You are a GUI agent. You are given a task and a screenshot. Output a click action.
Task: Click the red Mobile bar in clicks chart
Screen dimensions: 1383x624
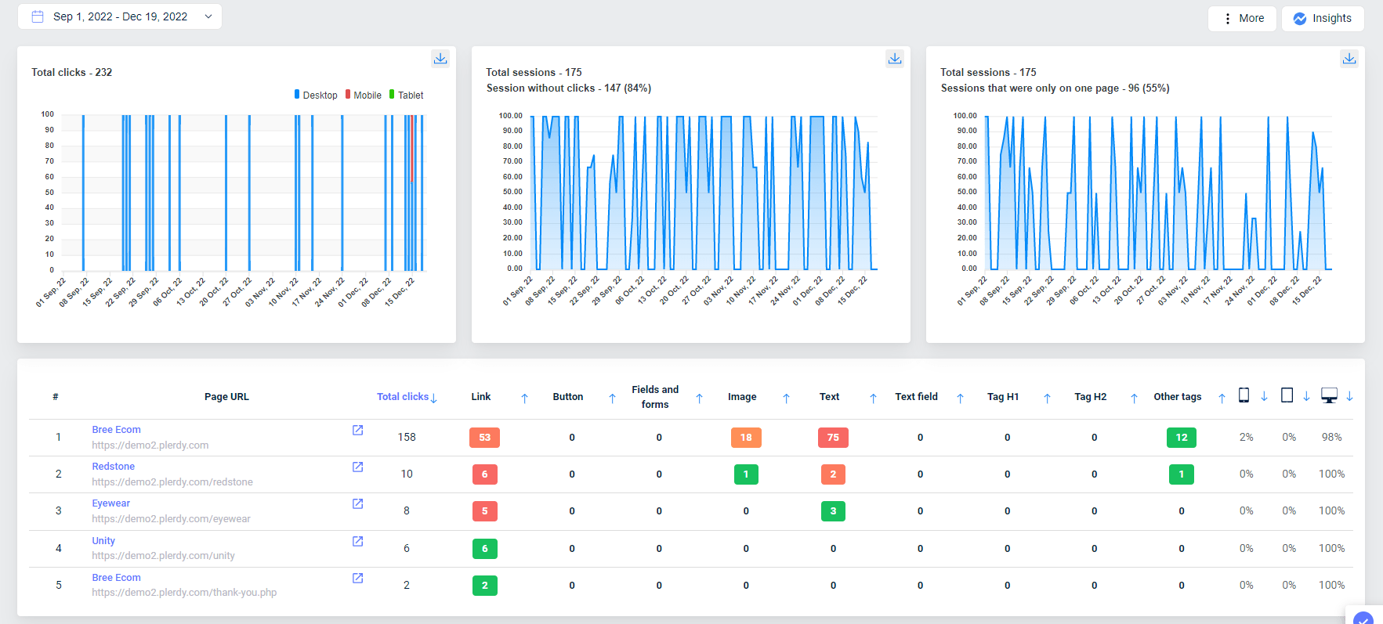point(411,149)
